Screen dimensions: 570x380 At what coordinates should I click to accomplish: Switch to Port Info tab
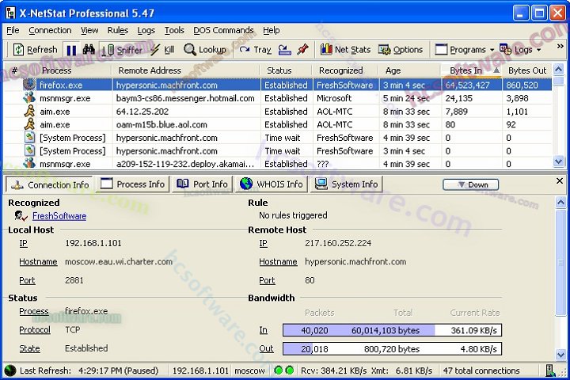[x=203, y=184]
